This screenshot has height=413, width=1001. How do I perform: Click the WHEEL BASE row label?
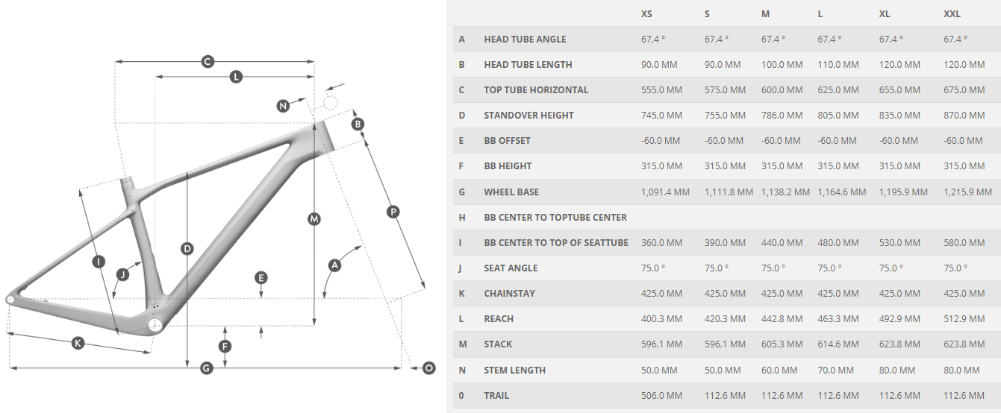(511, 192)
